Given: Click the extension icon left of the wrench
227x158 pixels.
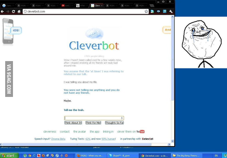Looking at the screenshot, I should (x=165, y=11).
